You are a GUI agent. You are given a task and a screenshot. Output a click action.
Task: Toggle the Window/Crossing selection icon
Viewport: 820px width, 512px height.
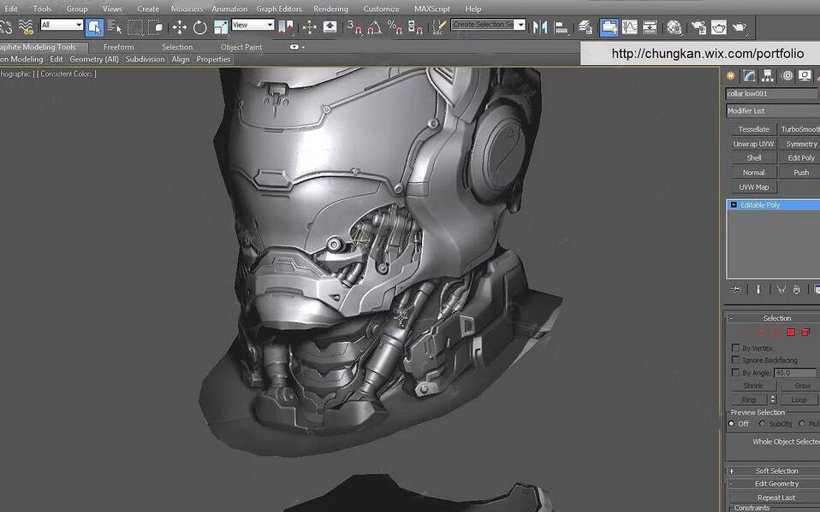(x=155, y=27)
